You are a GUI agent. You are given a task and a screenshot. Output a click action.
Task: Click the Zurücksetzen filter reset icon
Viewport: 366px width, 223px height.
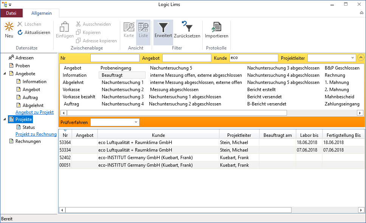coord(187,28)
